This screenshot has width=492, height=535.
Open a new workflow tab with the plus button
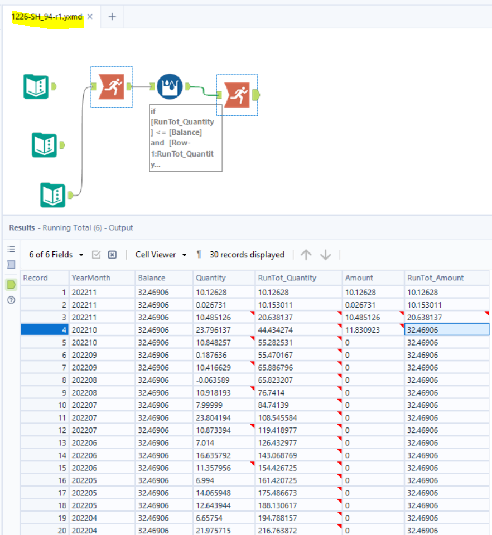[x=112, y=16]
